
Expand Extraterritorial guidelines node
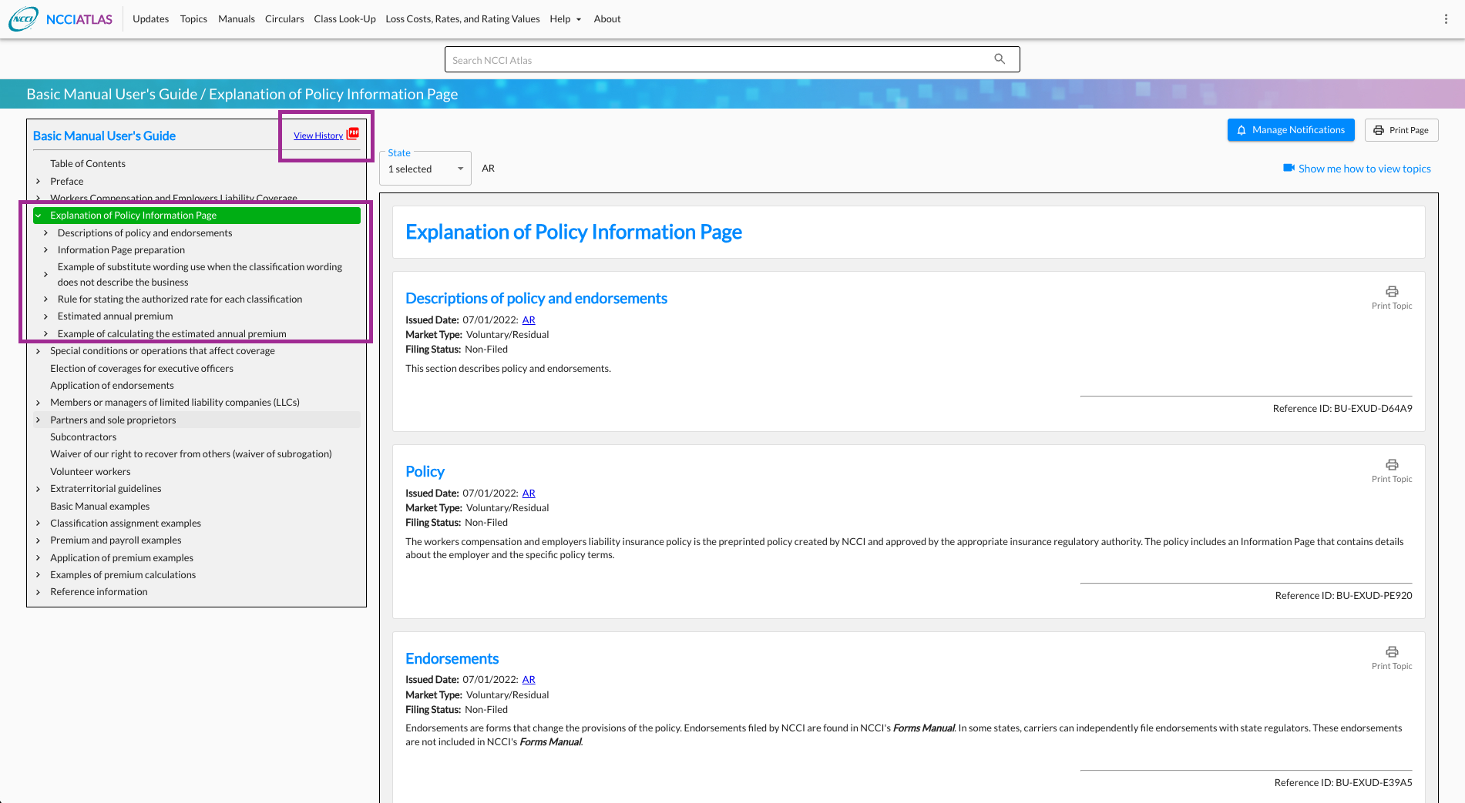click(39, 489)
